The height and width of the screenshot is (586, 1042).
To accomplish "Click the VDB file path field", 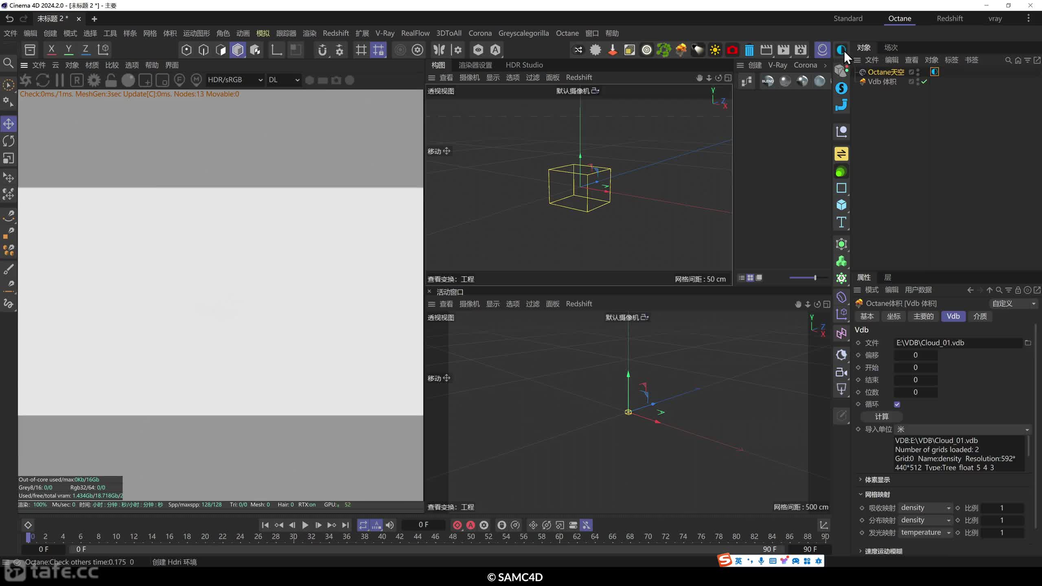I will (x=958, y=343).
